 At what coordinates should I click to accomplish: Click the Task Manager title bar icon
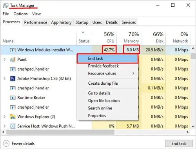5,5
